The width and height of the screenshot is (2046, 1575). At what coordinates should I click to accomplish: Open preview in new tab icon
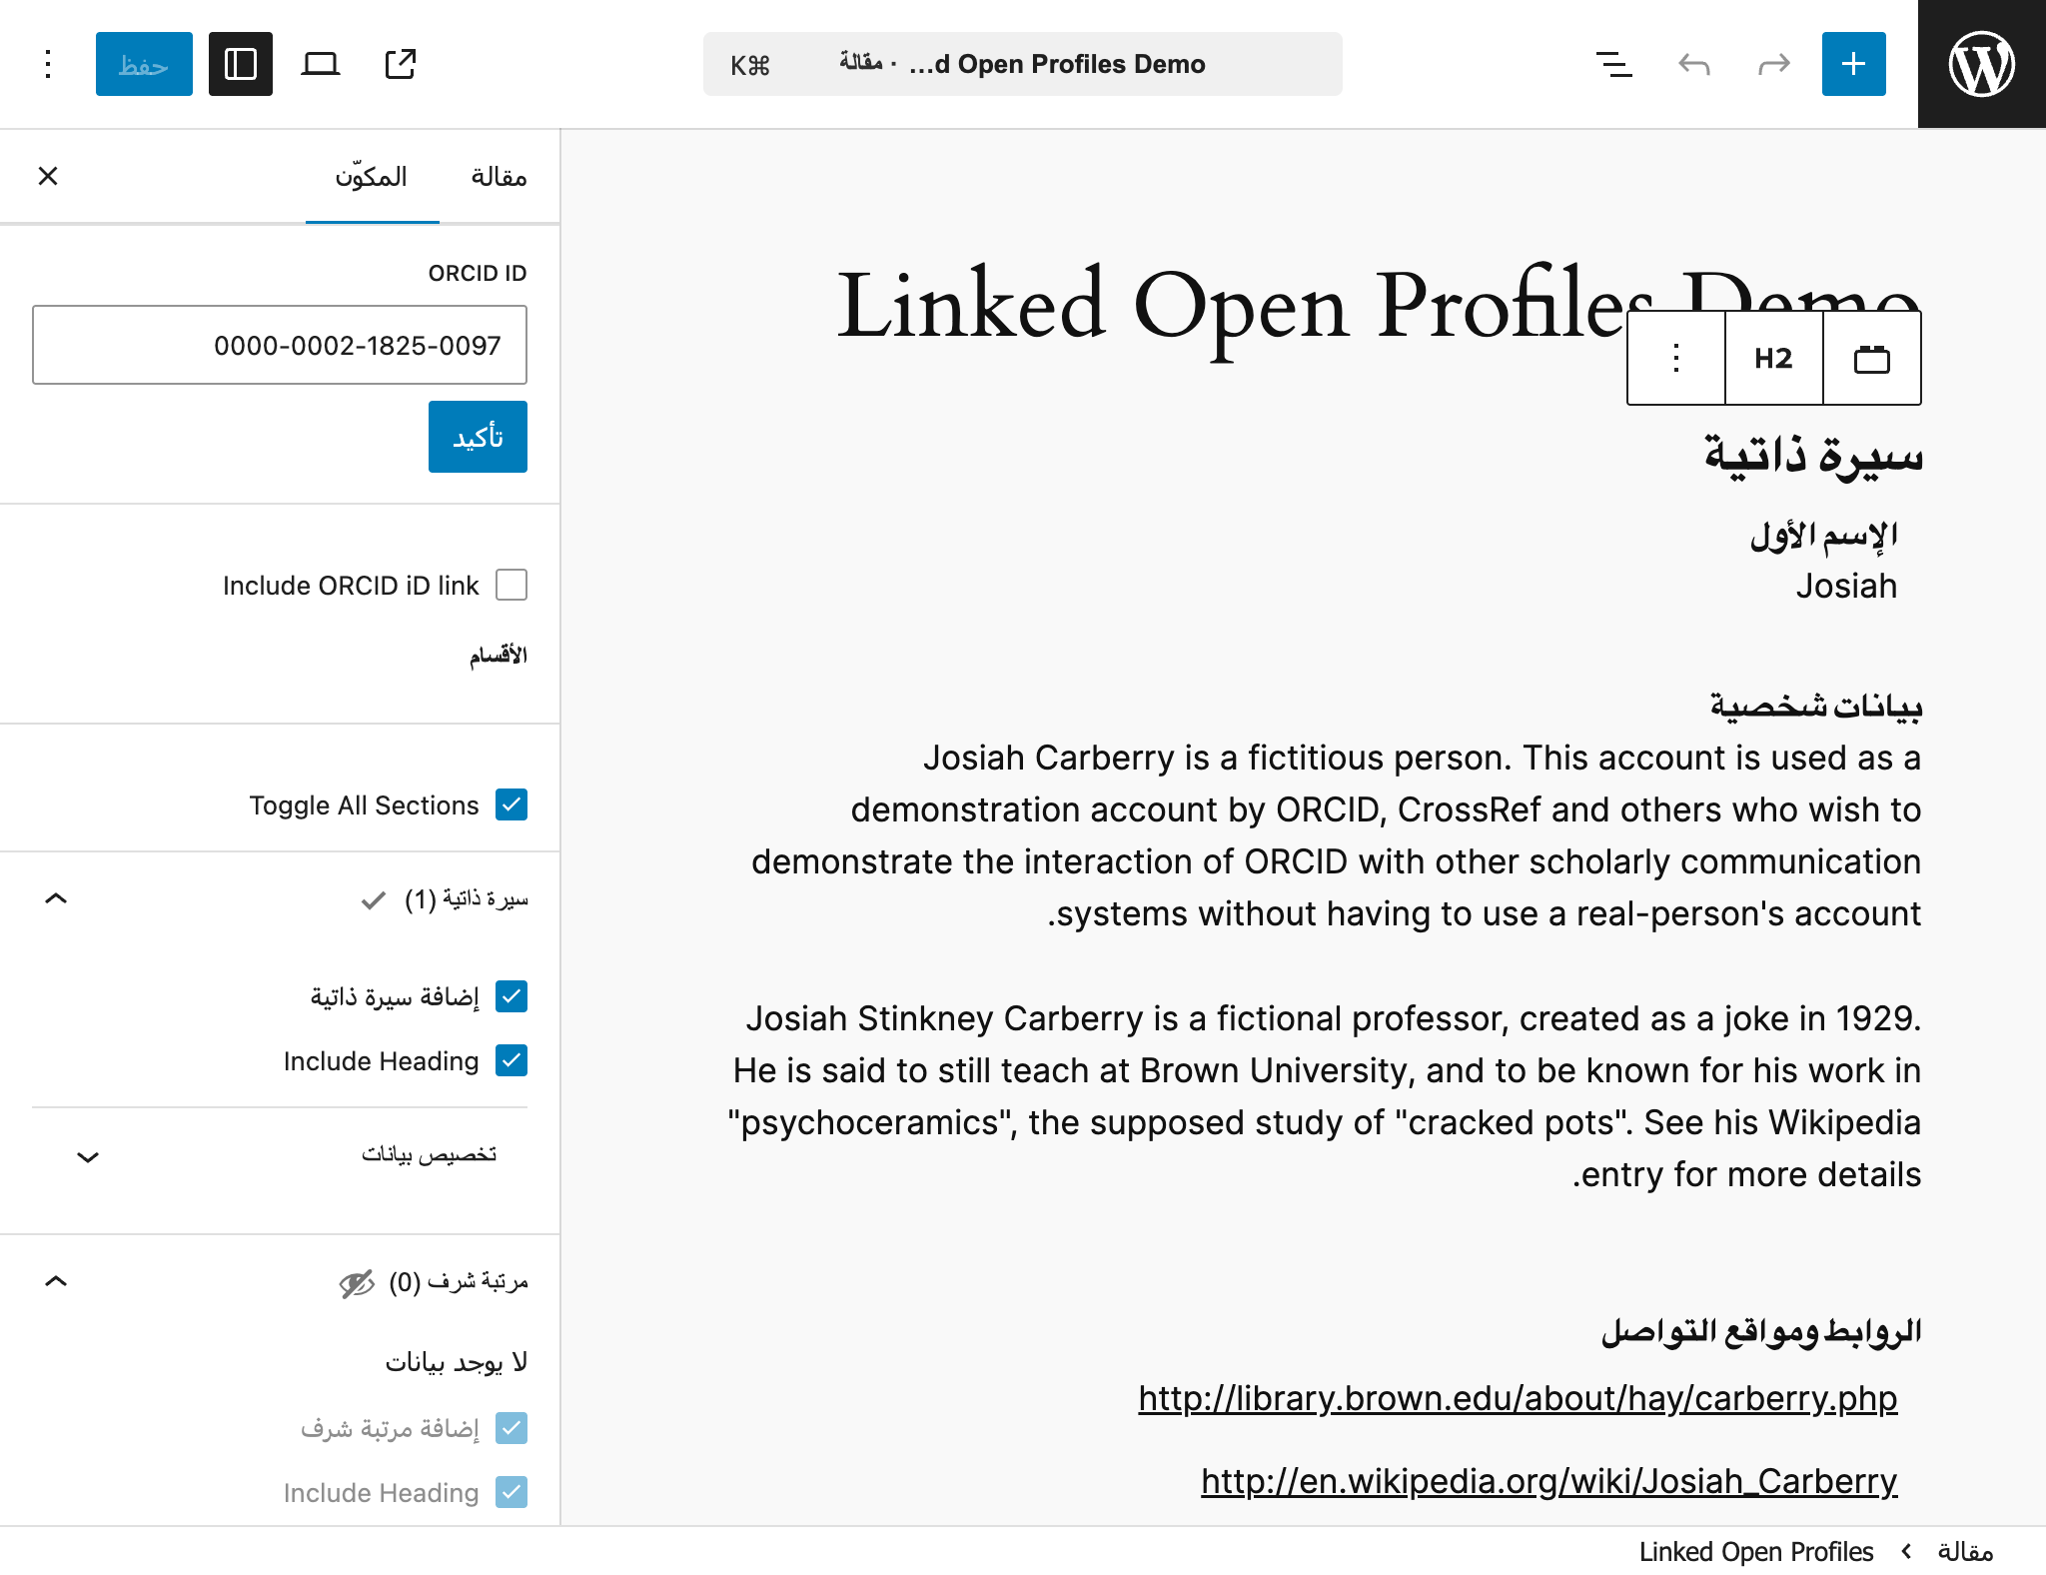pos(401,64)
